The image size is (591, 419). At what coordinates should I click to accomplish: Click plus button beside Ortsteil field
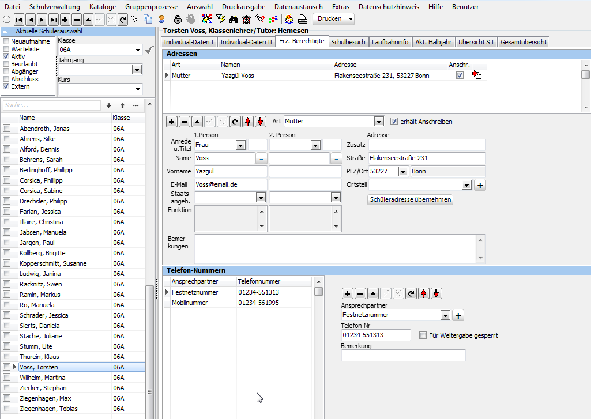[480, 186]
